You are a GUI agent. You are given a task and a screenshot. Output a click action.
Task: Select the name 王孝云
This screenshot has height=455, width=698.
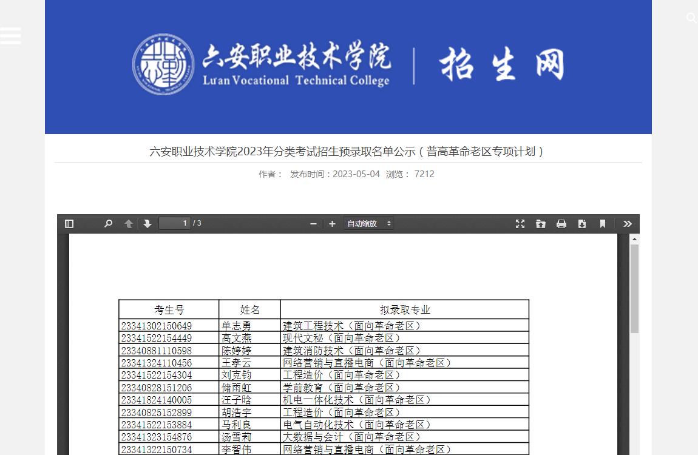tap(236, 363)
